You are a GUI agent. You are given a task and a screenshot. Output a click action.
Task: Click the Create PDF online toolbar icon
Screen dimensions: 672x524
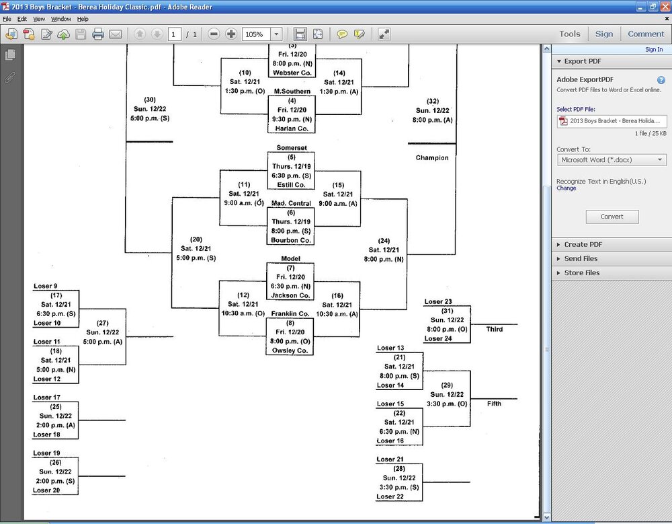pos(11,34)
